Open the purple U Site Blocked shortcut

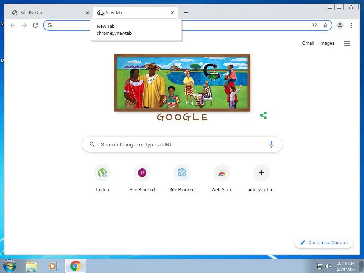pyautogui.click(x=142, y=178)
